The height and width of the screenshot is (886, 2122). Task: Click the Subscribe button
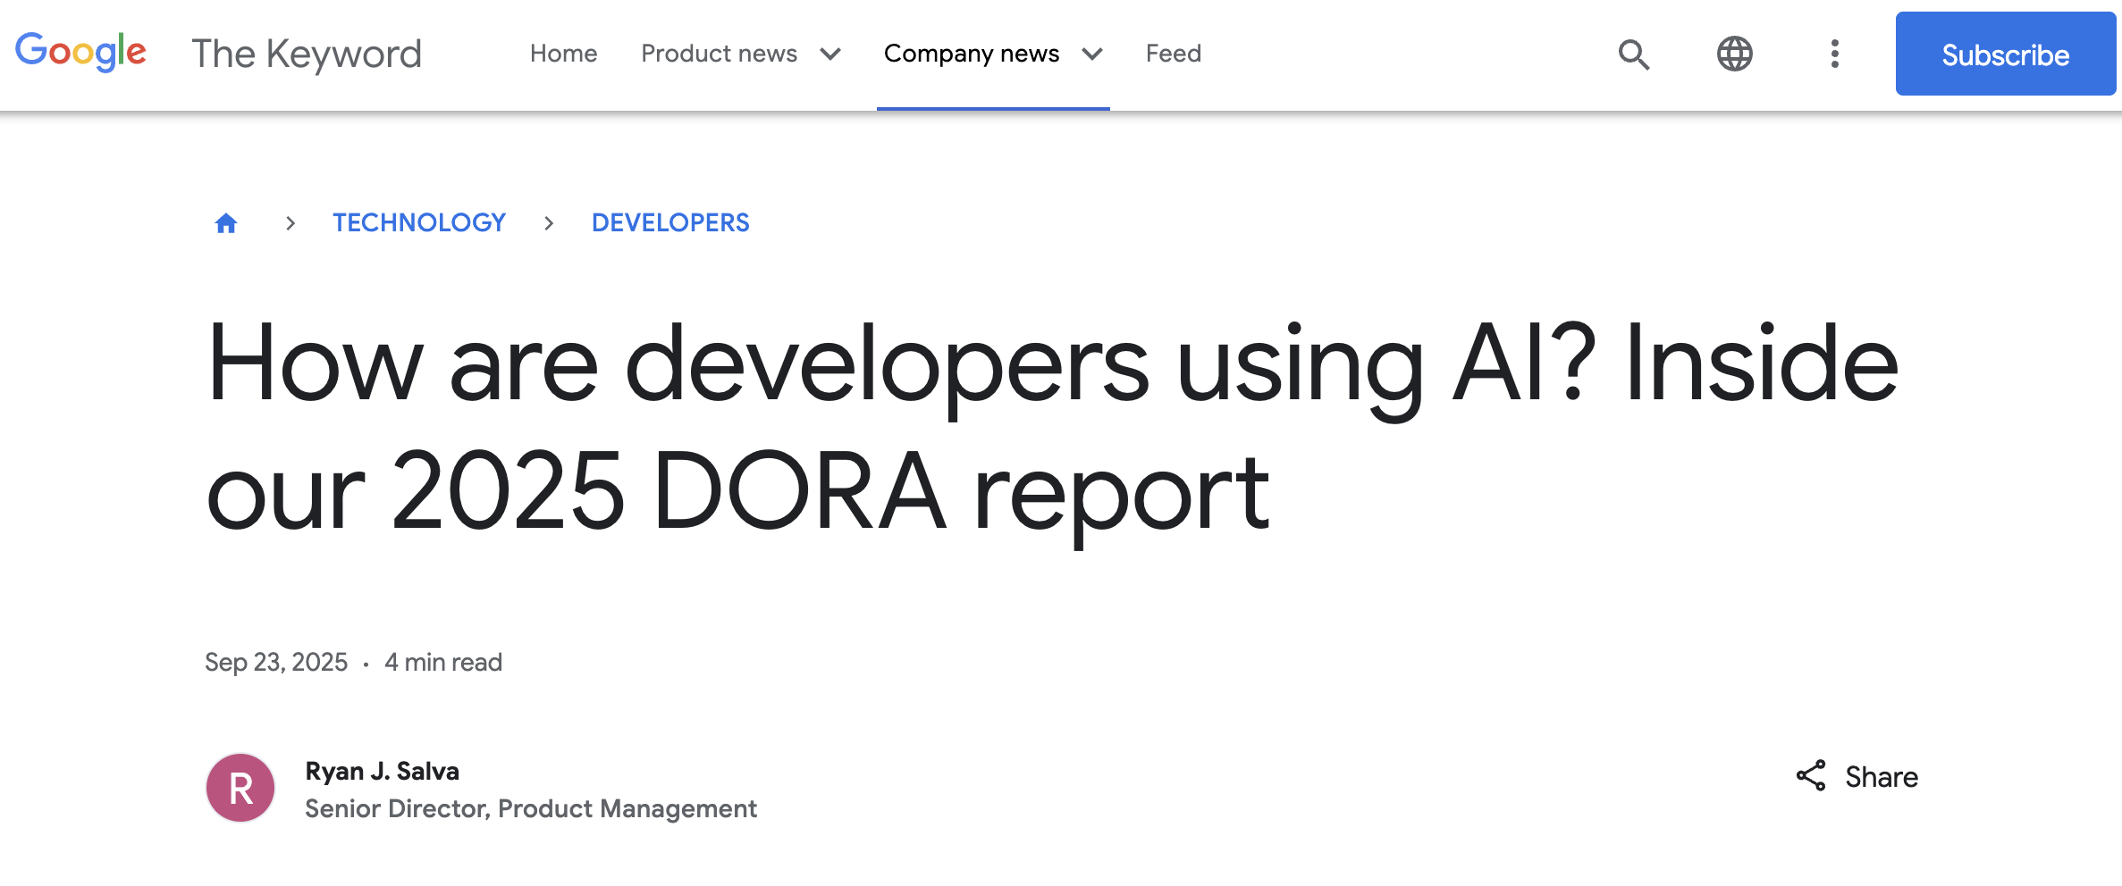[x=2005, y=54]
